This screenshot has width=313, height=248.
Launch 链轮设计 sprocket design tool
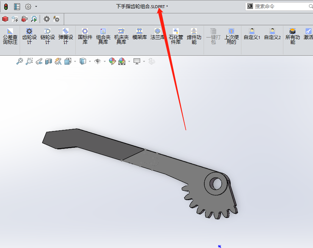click(x=47, y=36)
